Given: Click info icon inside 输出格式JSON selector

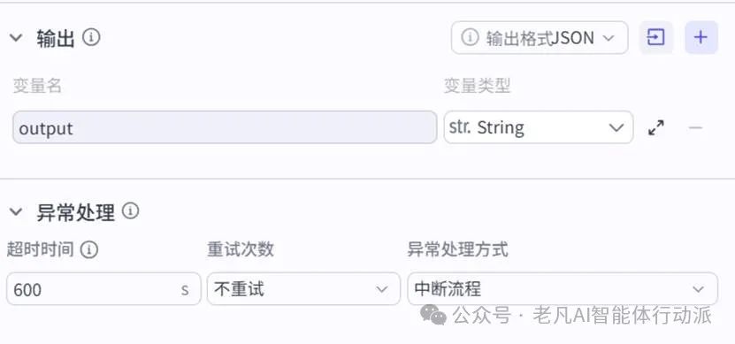Looking at the screenshot, I should pyautogui.click(x=470, y=37).
